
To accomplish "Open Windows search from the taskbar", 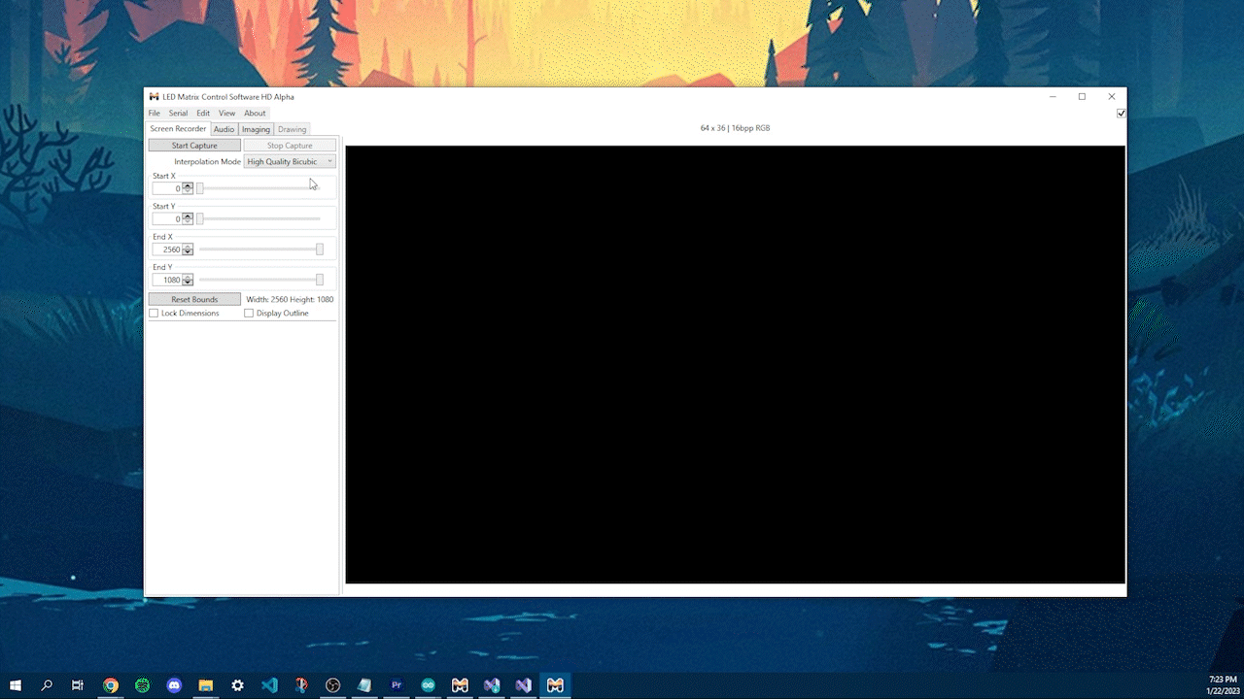I will [x=47, y=685].
